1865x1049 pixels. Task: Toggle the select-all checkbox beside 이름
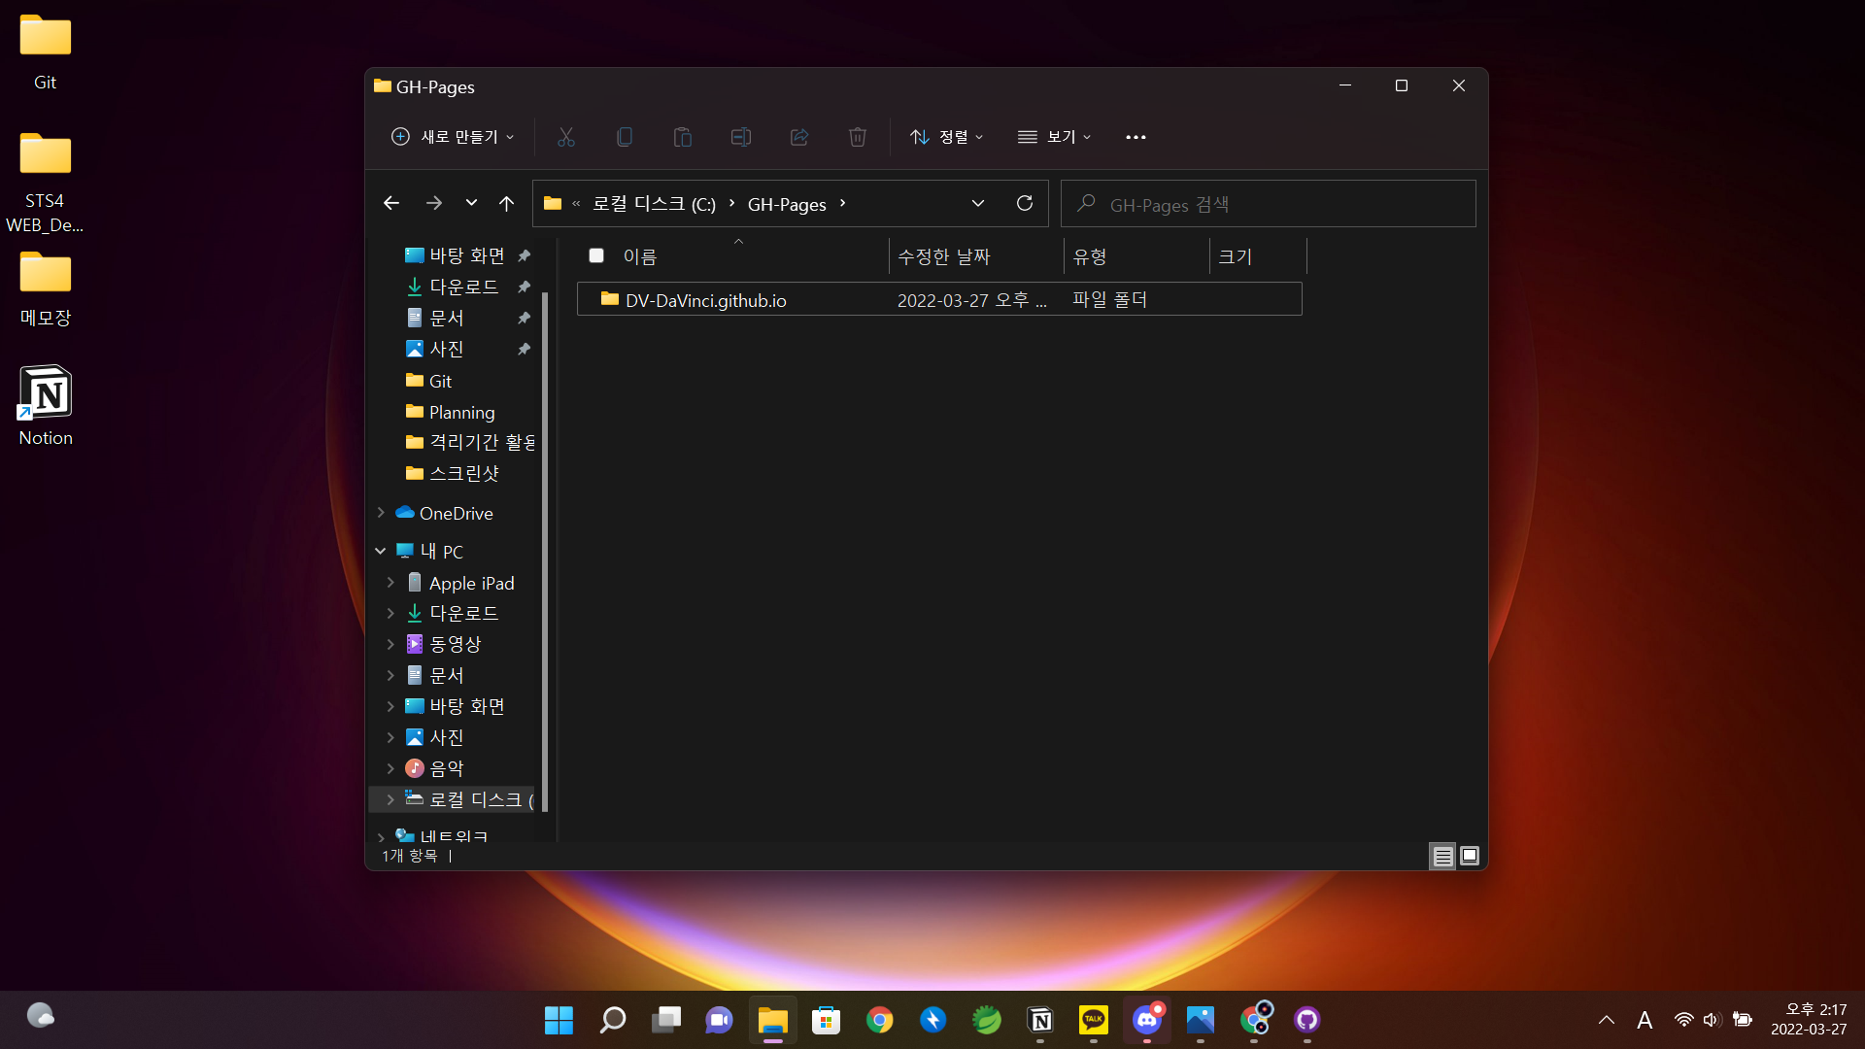coord(596,255)
